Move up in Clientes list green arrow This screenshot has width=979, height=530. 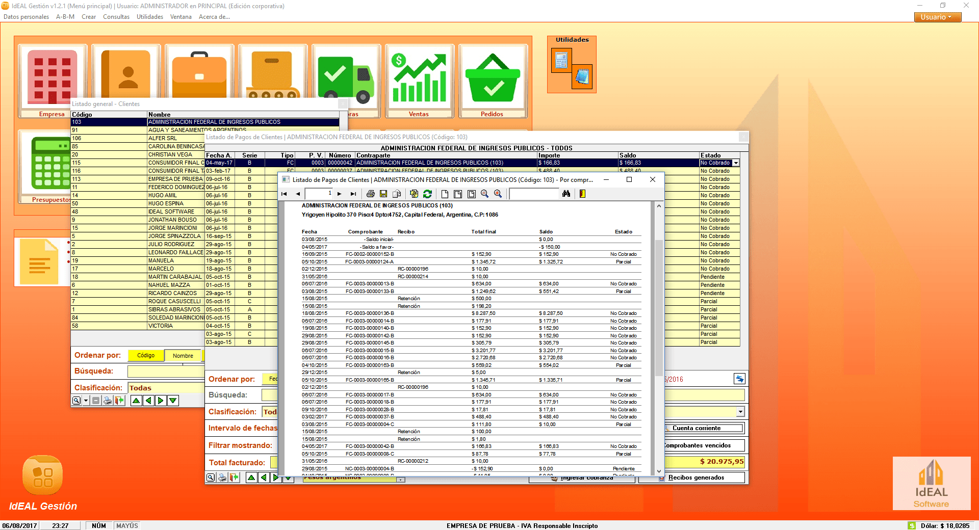point(136,401)
